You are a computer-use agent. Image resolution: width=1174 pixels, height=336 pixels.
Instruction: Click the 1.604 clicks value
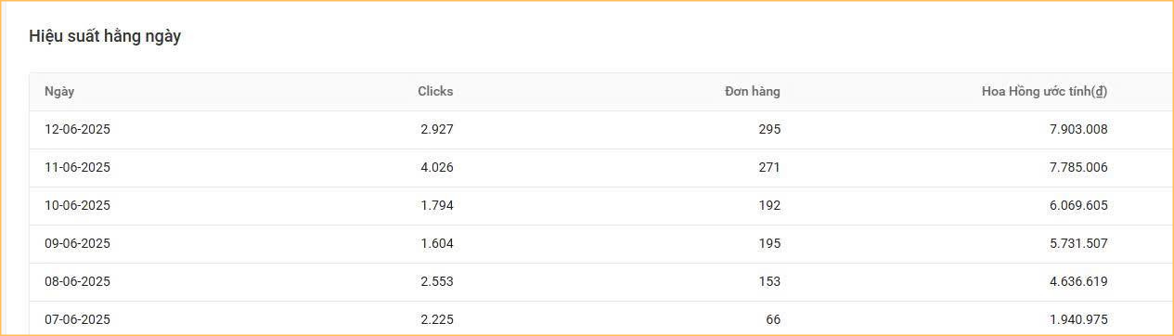(x=437, y=244)
